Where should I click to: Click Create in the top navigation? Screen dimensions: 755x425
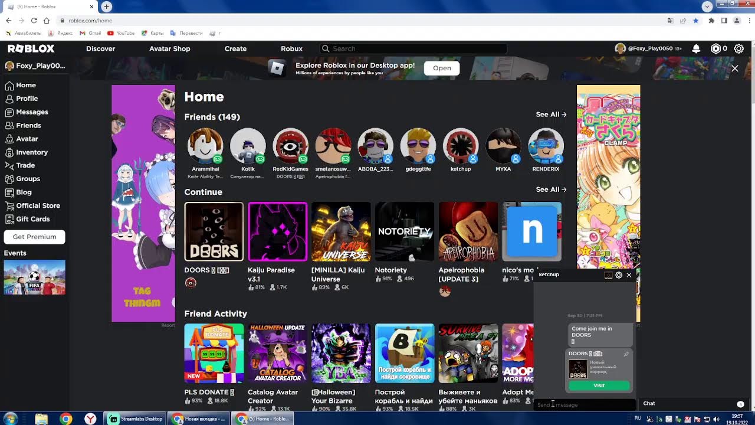pyautogui.click(x=235, y=48)
